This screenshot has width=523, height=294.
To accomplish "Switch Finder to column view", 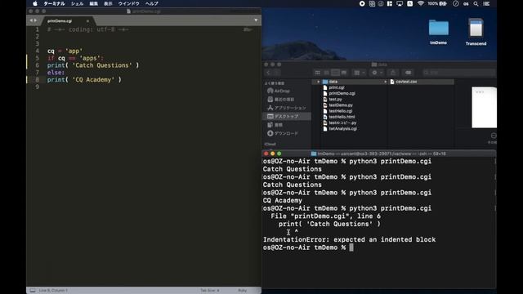I will (x=335, y=73).
